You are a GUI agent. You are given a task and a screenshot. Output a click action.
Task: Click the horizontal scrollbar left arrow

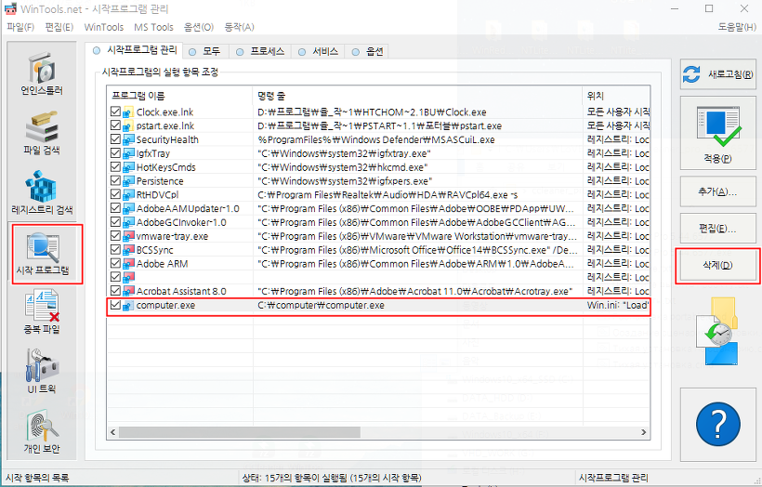tap(113, 432)
